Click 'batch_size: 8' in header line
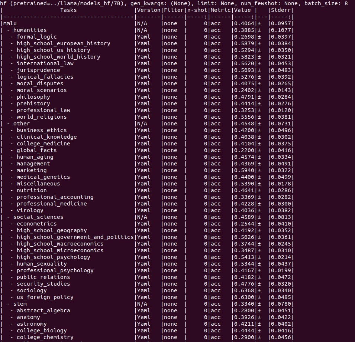The width and height of the screenshot is (355, 342). pos(326,3)
